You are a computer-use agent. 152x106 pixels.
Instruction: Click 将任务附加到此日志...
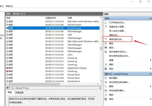point(119,56)
